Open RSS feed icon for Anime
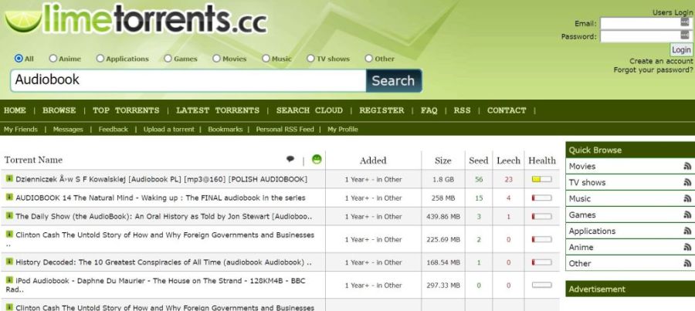 pyautogui.click(x=687, y=247)
